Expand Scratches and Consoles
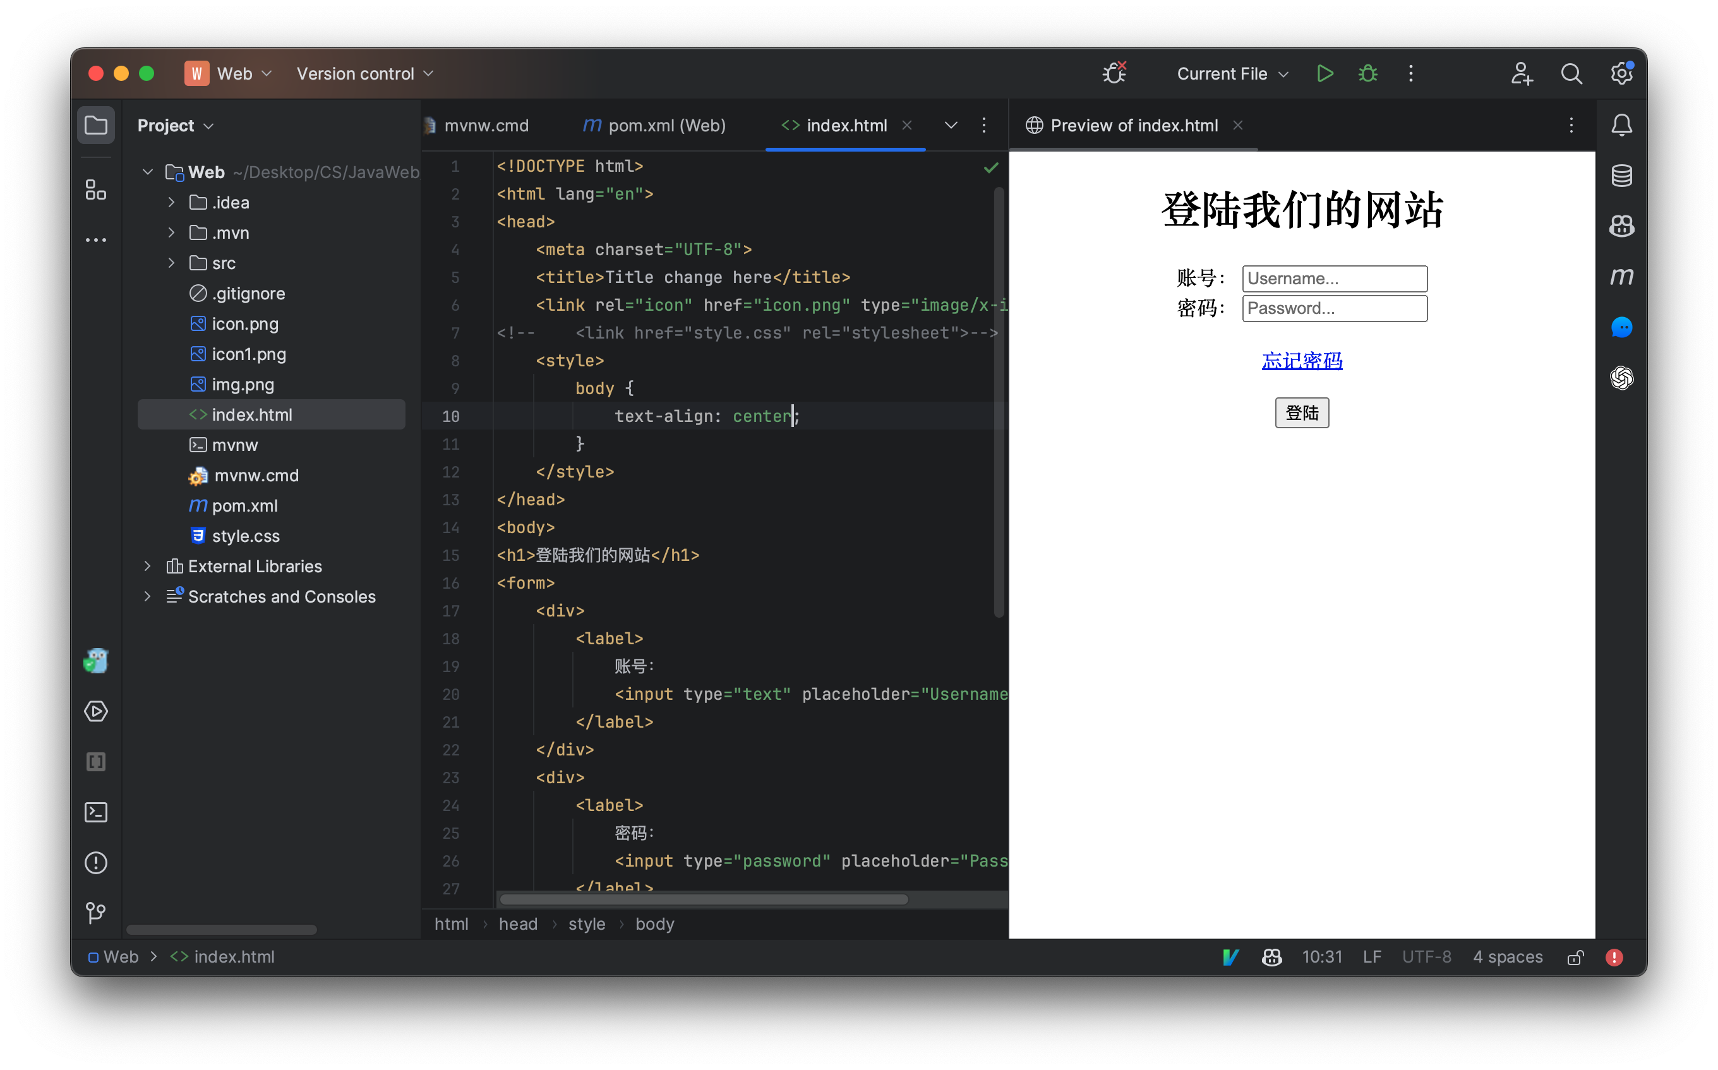This screenshot has height=1070, width=1718. (147, 596)
